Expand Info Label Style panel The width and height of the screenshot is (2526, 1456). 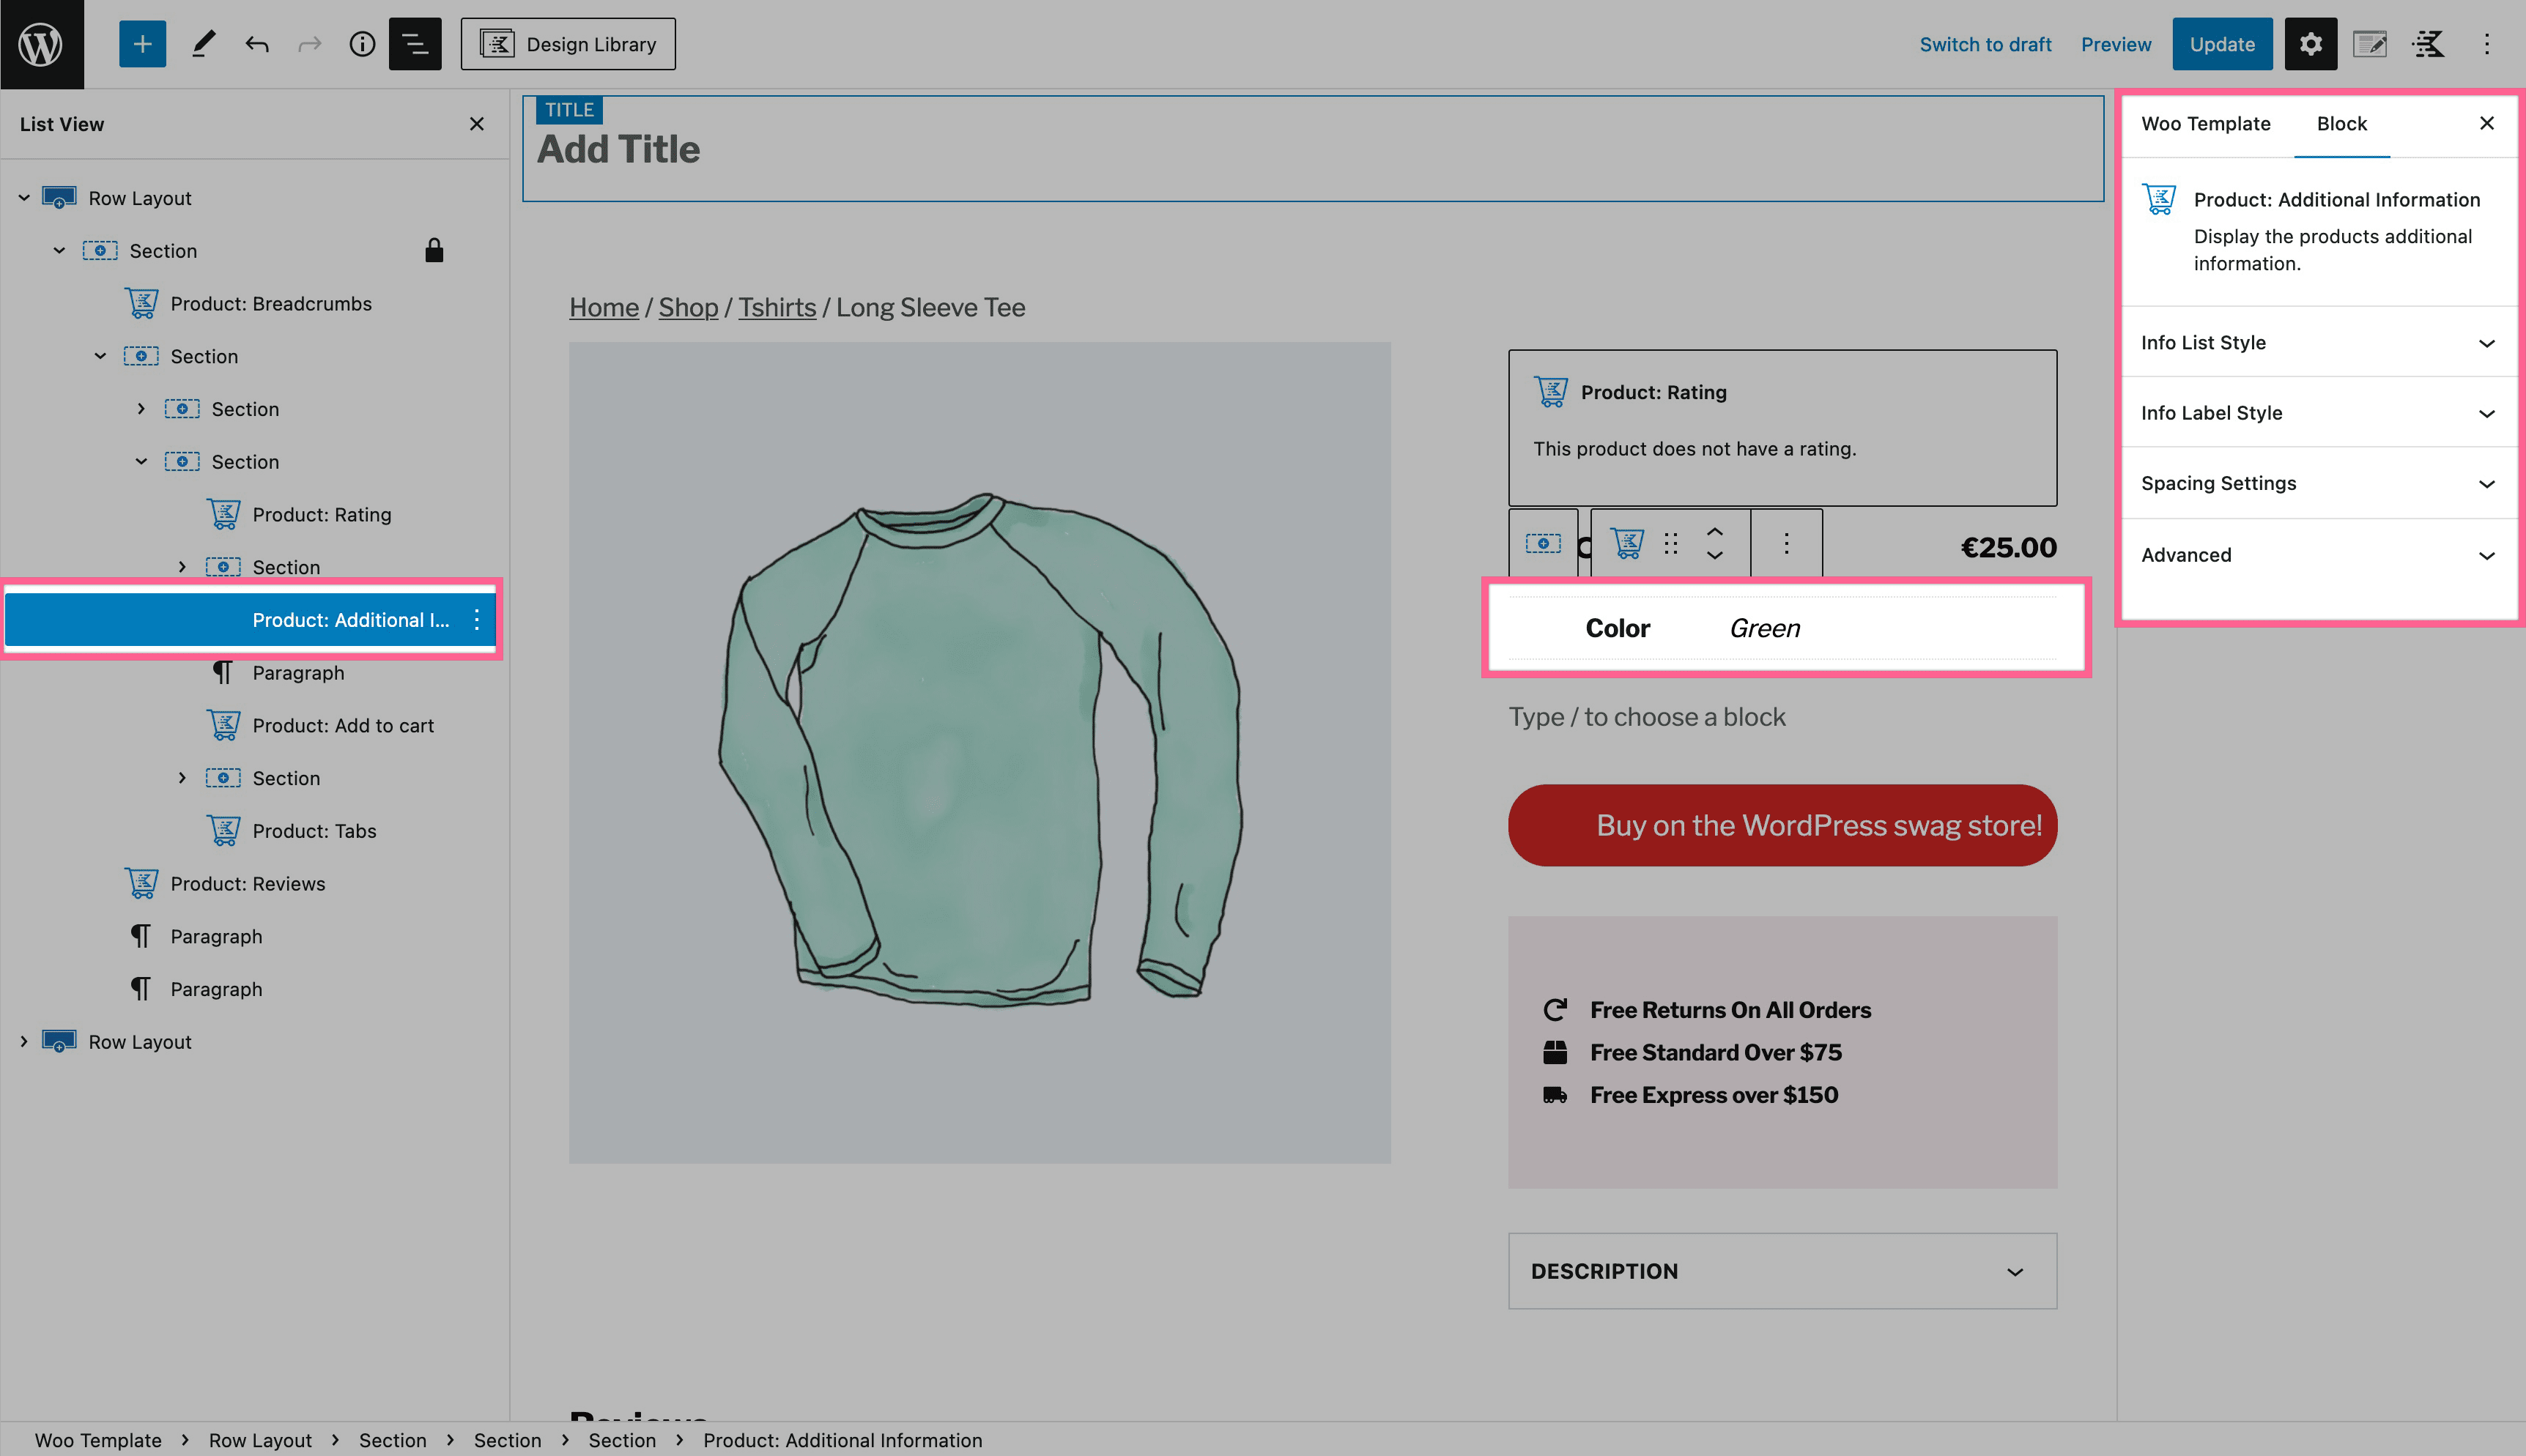[2319, 413]
